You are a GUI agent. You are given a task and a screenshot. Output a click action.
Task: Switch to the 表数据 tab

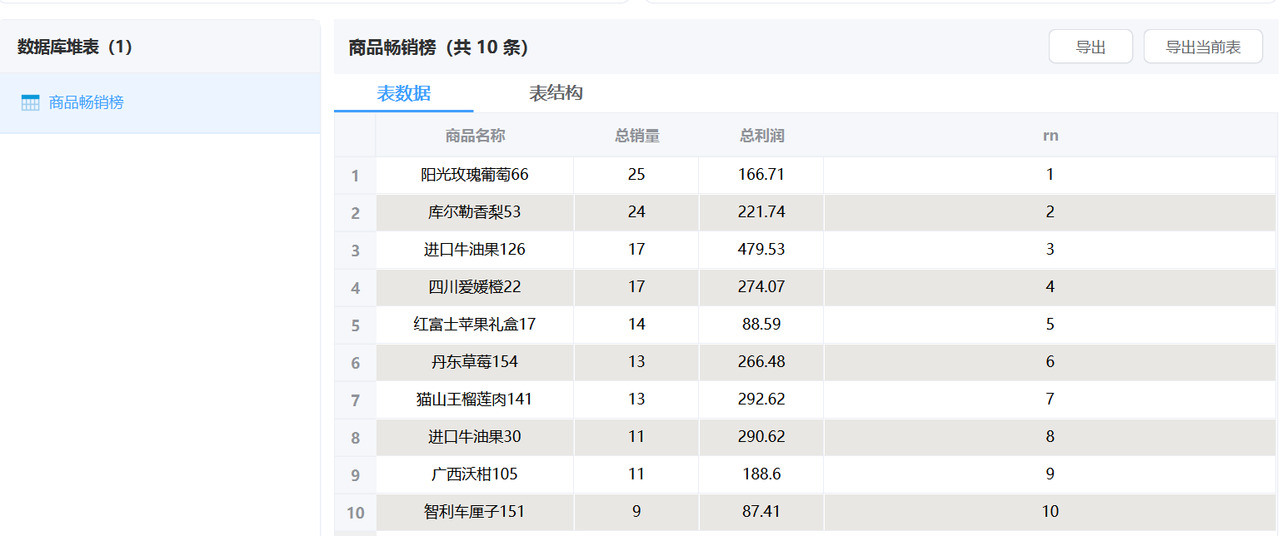click(403, 93)
